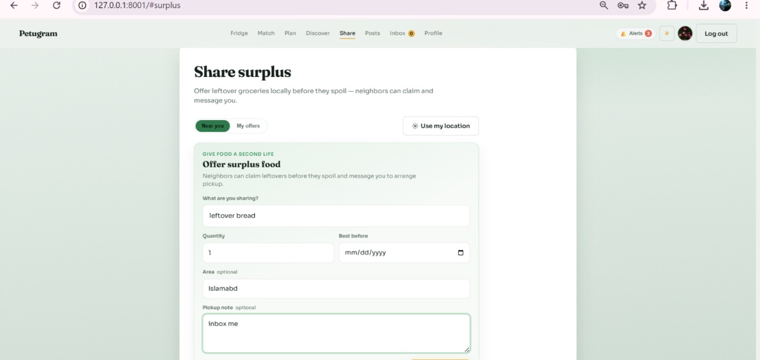Click the zoom magnifier icon in address bar
Image resolution: width=760 pixels, height=360 pixels.
(604, 5)
